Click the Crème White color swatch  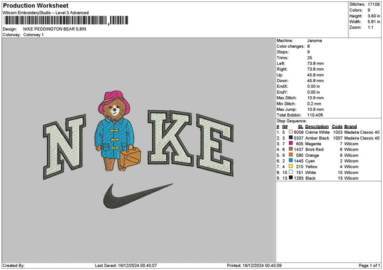click(290, 132)
